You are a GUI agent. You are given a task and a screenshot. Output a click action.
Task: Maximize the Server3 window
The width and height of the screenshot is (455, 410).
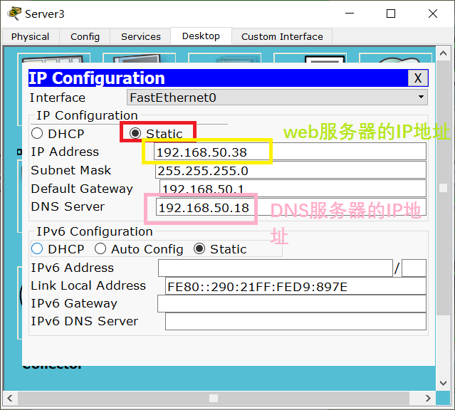(391, 14)
